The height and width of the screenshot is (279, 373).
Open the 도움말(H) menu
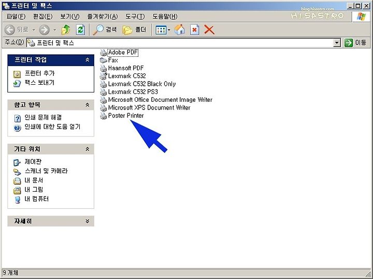165,17
